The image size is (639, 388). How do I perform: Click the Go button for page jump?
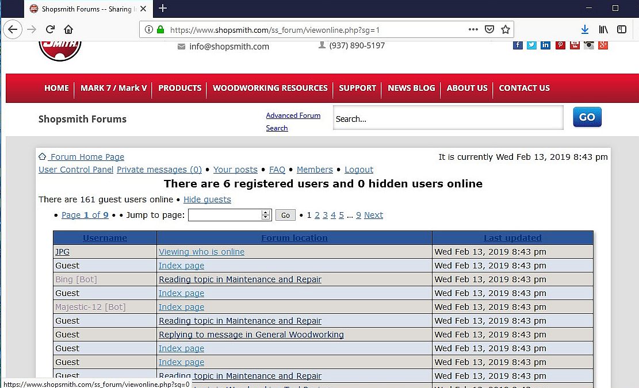click(285, 215)
